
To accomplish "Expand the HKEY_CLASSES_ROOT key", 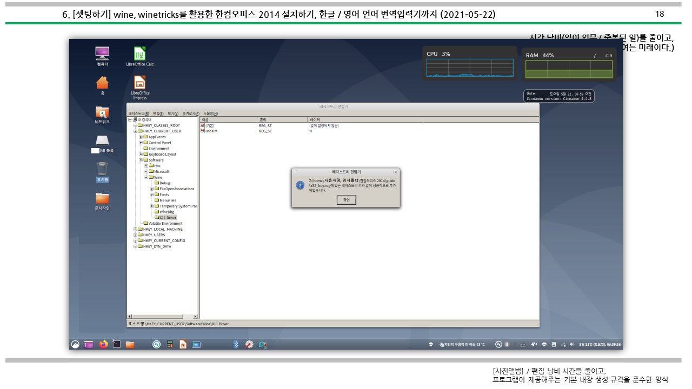I will [x=135, y=125].
